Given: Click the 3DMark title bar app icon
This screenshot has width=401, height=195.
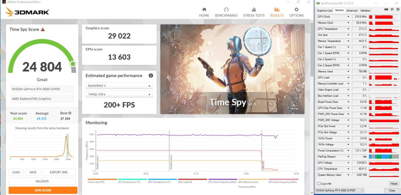Looking at the screenshot, I should [4, 2].
